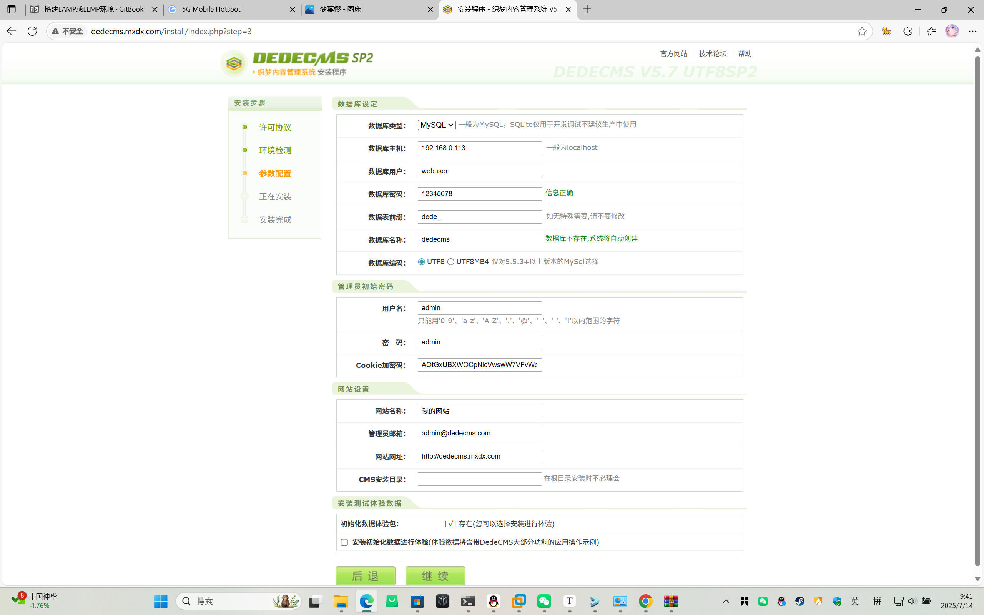
Task: Click the yellow duck extension icon
Action: (x=886, y=31)
